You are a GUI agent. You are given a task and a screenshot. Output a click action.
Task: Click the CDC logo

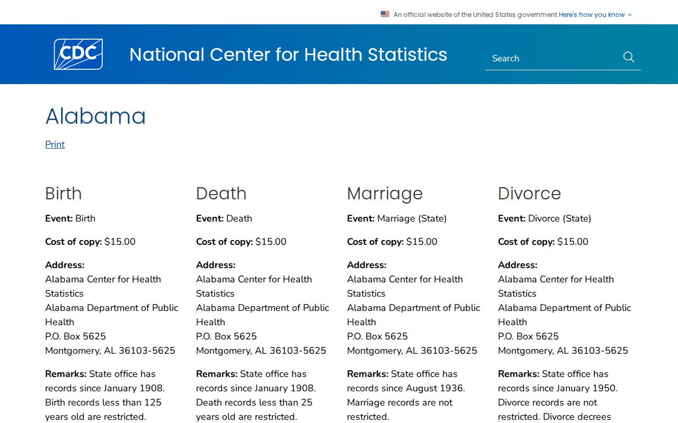click(x=78, y=54)
